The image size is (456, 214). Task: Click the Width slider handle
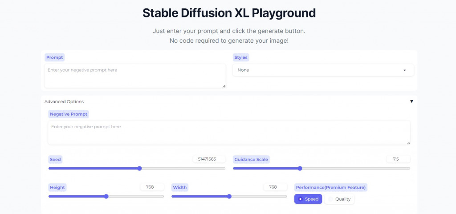[x=229, y=196]
